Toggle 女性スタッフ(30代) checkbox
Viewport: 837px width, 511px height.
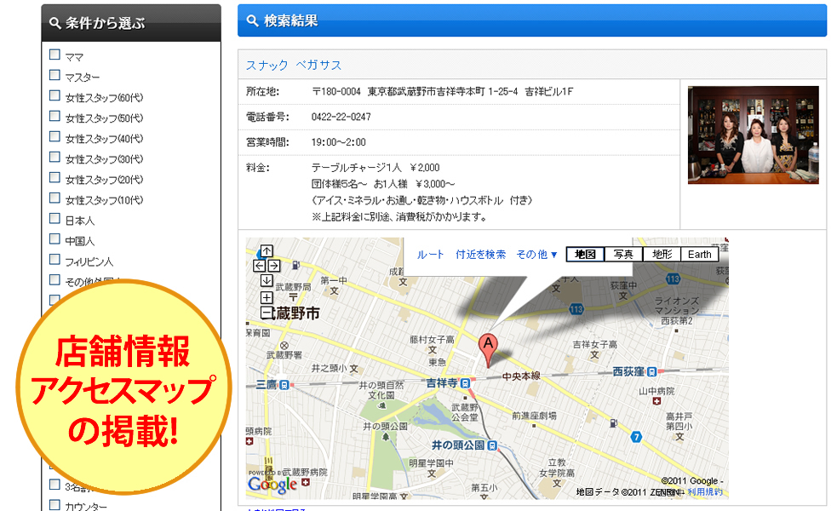click(54, 157)
